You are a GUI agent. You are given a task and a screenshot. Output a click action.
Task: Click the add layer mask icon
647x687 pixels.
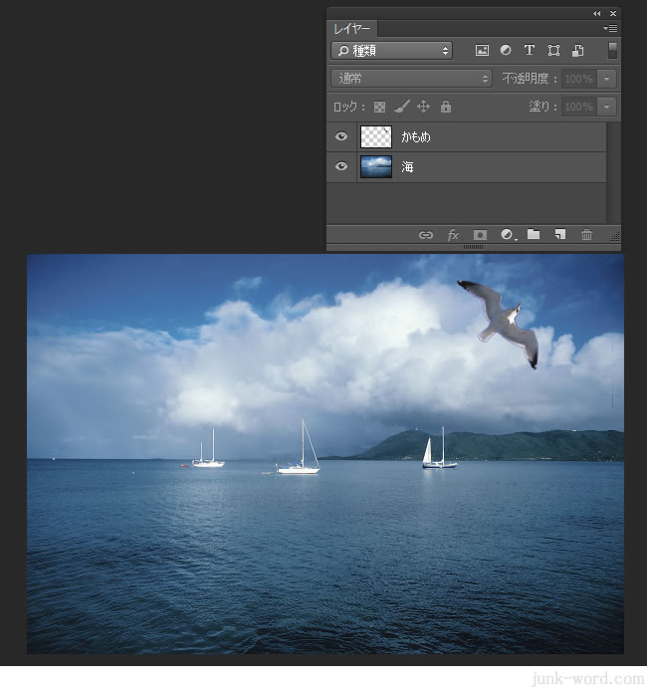pos(480,235)
